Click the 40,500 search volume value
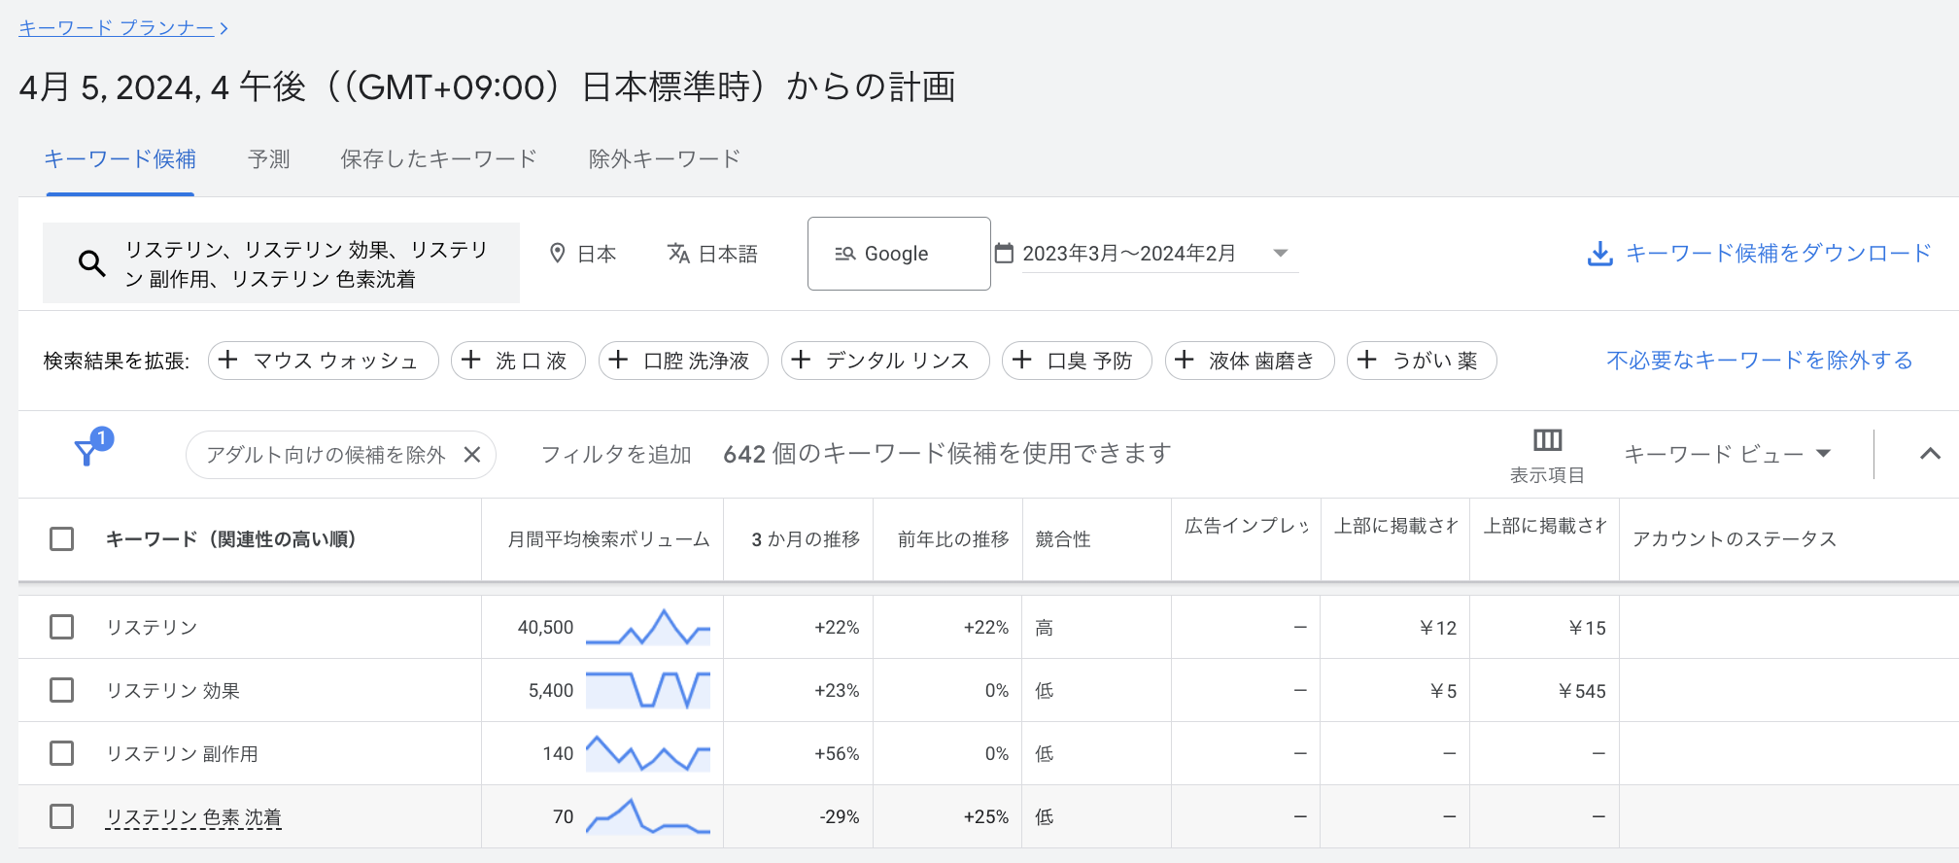Screen dimensions: 1959x863 [545, 628]
